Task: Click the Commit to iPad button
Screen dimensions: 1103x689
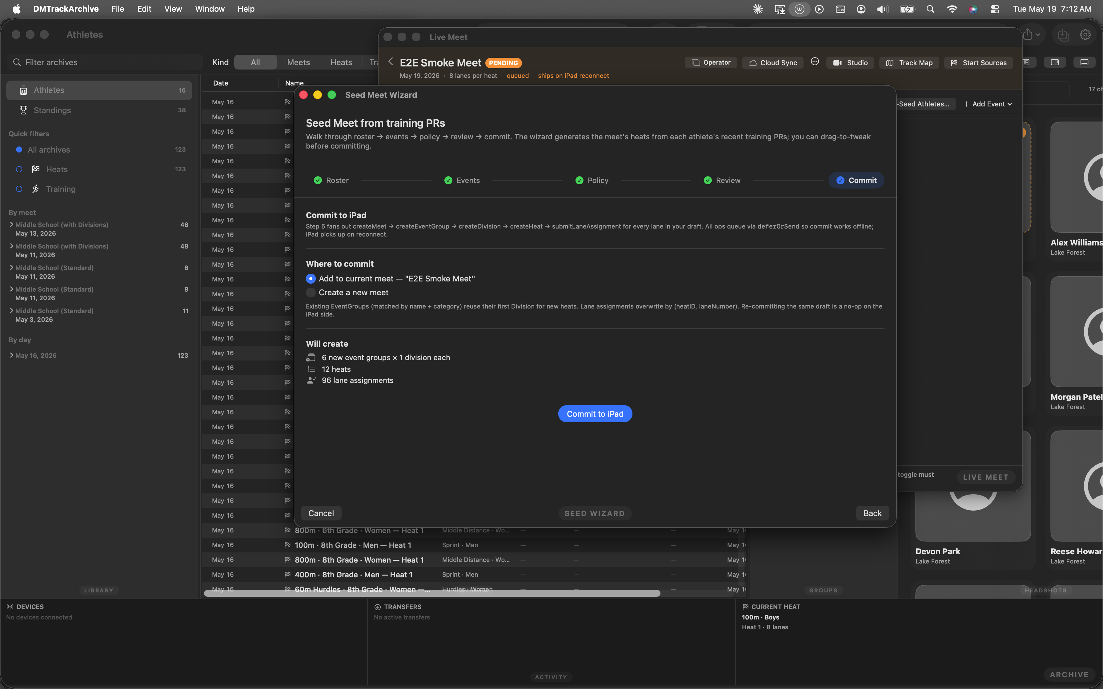Action: point(595,414)
